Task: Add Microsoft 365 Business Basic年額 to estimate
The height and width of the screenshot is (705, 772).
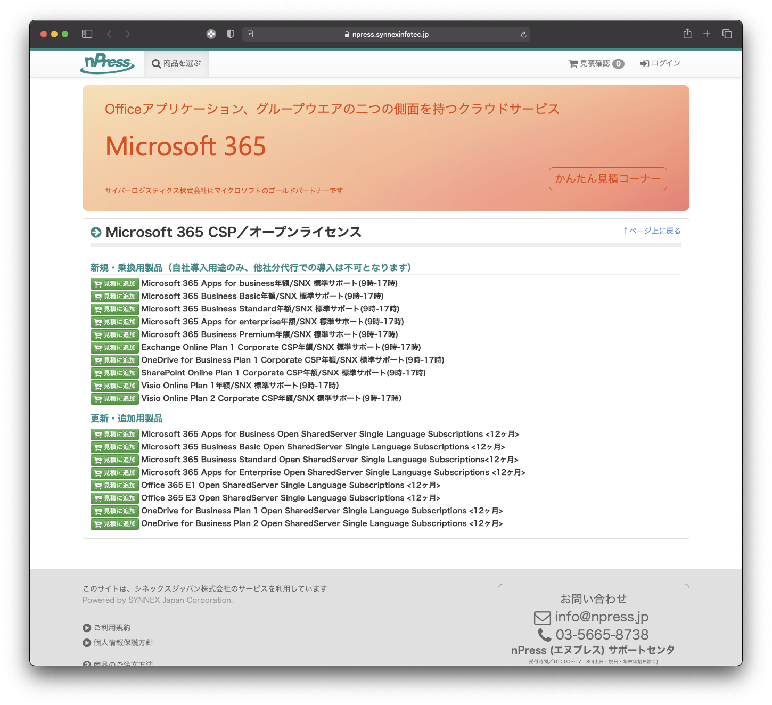Action: coord(114,297)
